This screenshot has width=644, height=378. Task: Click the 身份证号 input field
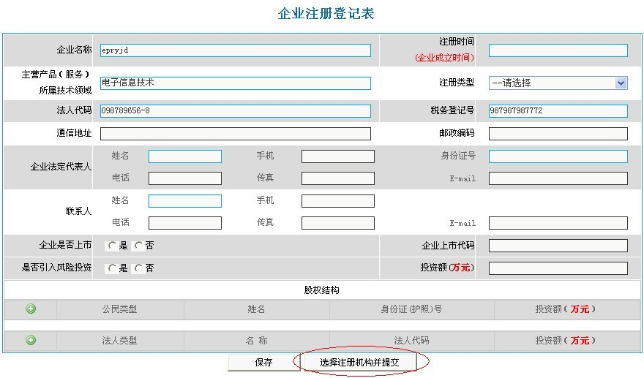(x=558, y=156)
